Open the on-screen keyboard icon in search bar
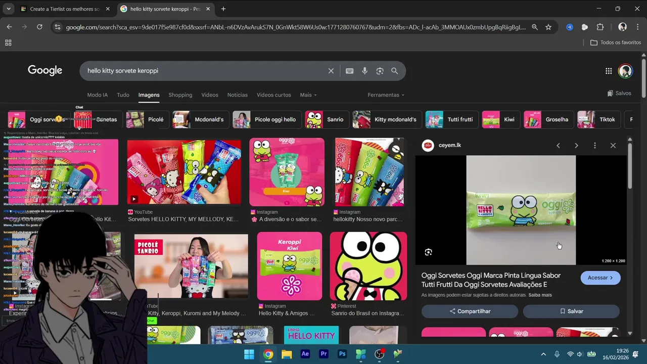Viewport: 647px width, 364px height. 349,71
